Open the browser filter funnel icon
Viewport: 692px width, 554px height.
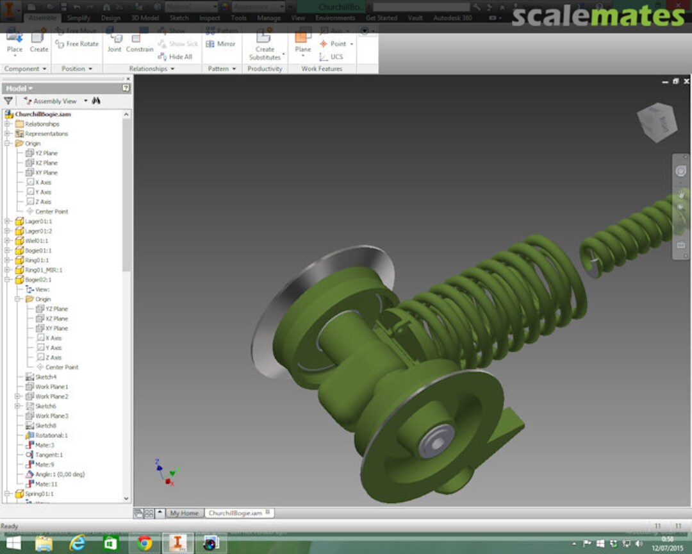(x=8, y=101)
